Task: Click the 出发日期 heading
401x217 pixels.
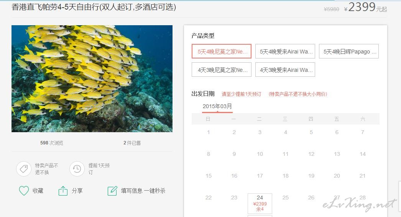Action: [x=203, y=94]
